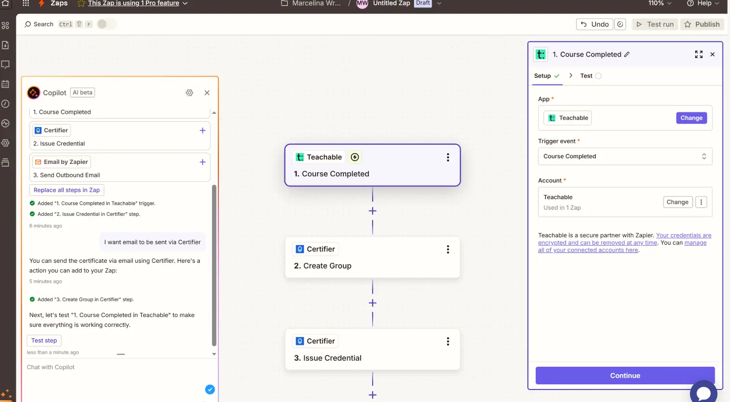Add Email by Zapier step with plus
730x402 pixels.
click(x=203, y=162)
